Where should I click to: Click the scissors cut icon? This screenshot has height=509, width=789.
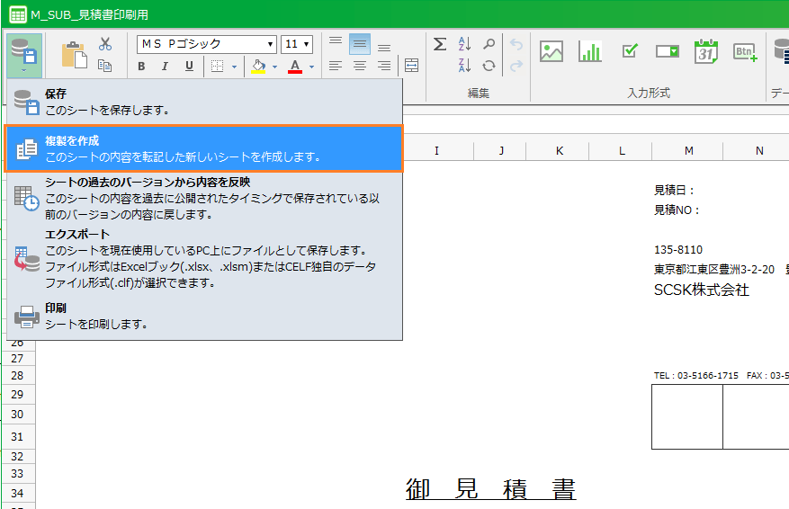pos(105,44)
